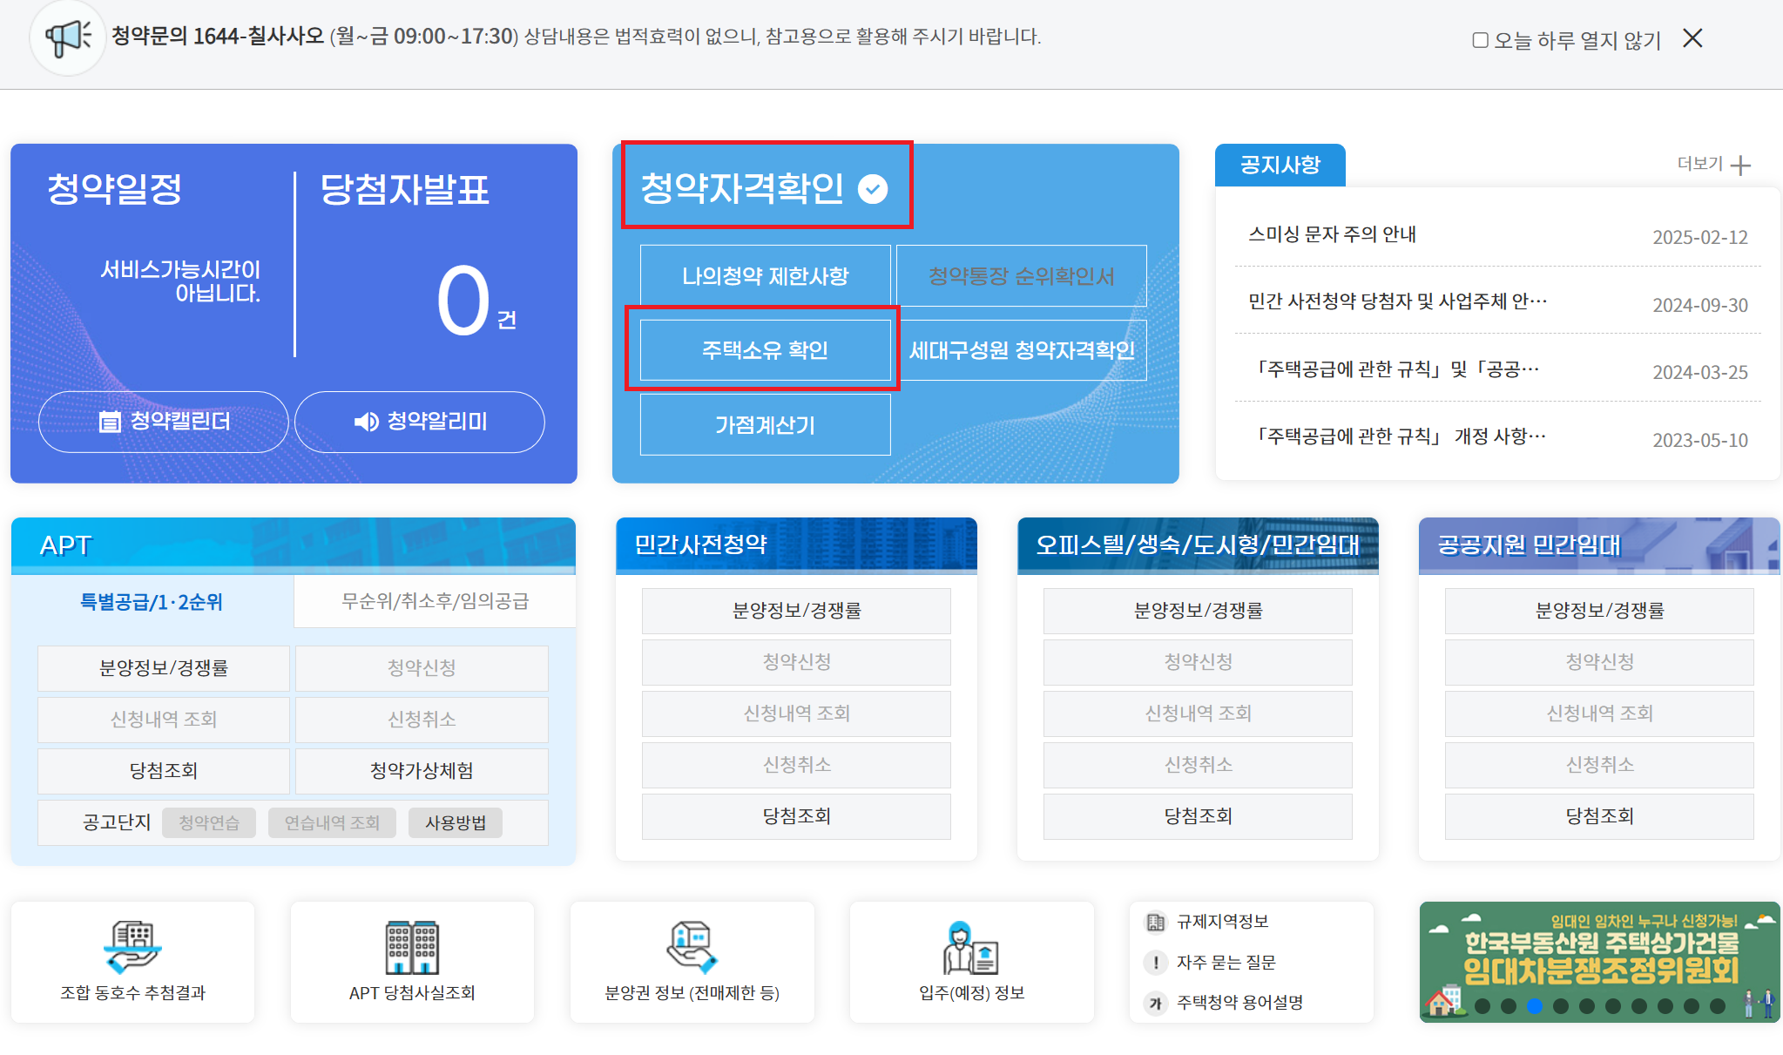Open the 가점계산기 calculator

point(765,425)
